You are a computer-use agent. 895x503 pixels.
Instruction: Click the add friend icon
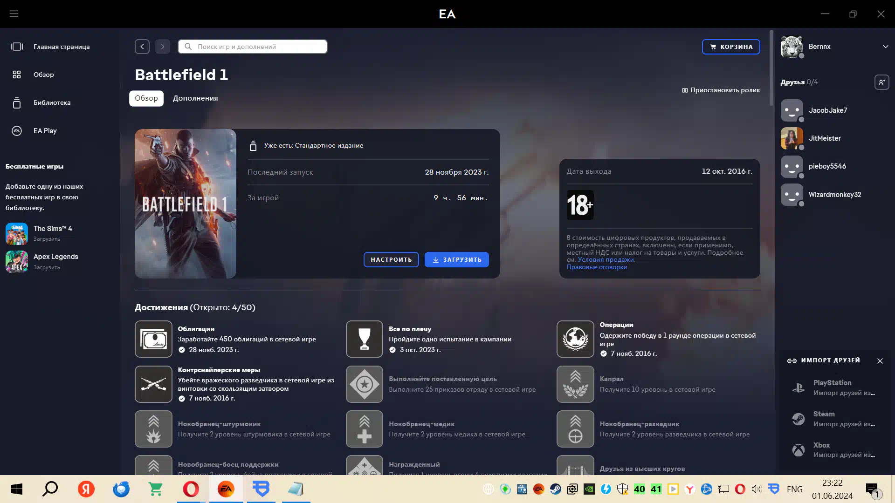(881, 82)
